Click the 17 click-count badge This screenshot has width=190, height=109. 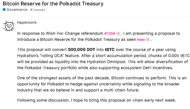pos(148,40)
